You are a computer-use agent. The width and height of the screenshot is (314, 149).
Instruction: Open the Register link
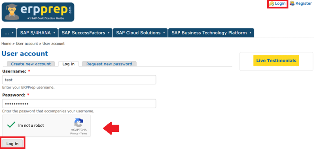point(303,4)
